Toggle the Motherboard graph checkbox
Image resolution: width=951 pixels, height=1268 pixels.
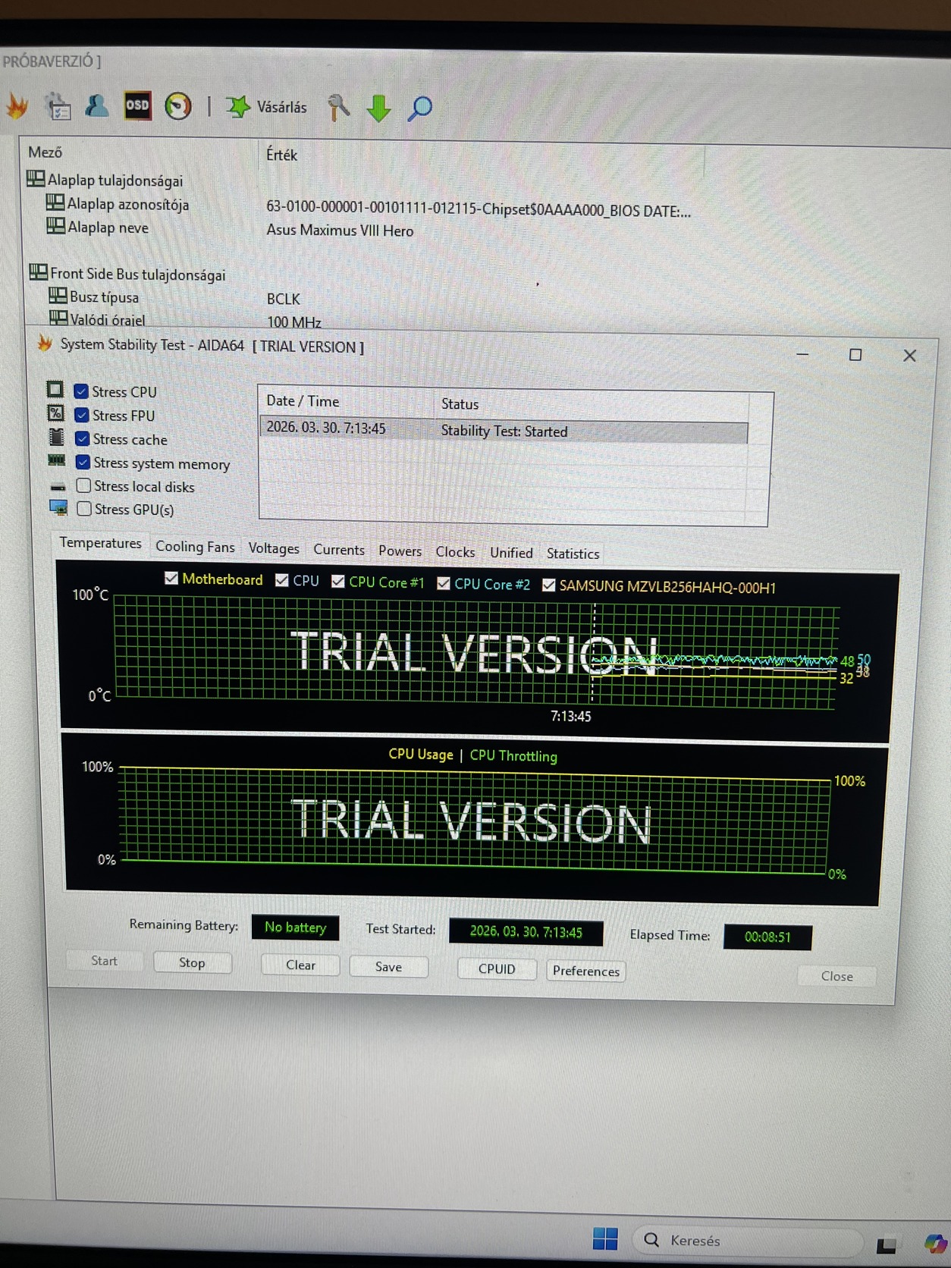[x=171, y=578]
